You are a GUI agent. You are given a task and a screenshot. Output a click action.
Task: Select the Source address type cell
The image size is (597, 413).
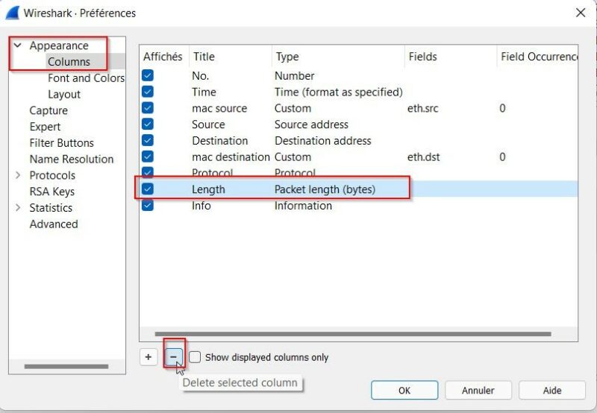(311, 124)
